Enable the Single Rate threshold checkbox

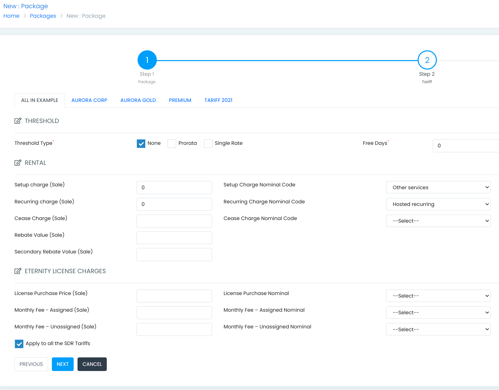tap(208, 144)
